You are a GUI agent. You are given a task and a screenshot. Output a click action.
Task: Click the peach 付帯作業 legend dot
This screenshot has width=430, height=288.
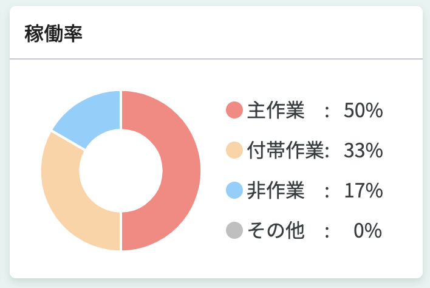tap(234, 150)
